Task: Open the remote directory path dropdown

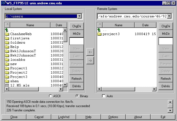Action: 169,16
